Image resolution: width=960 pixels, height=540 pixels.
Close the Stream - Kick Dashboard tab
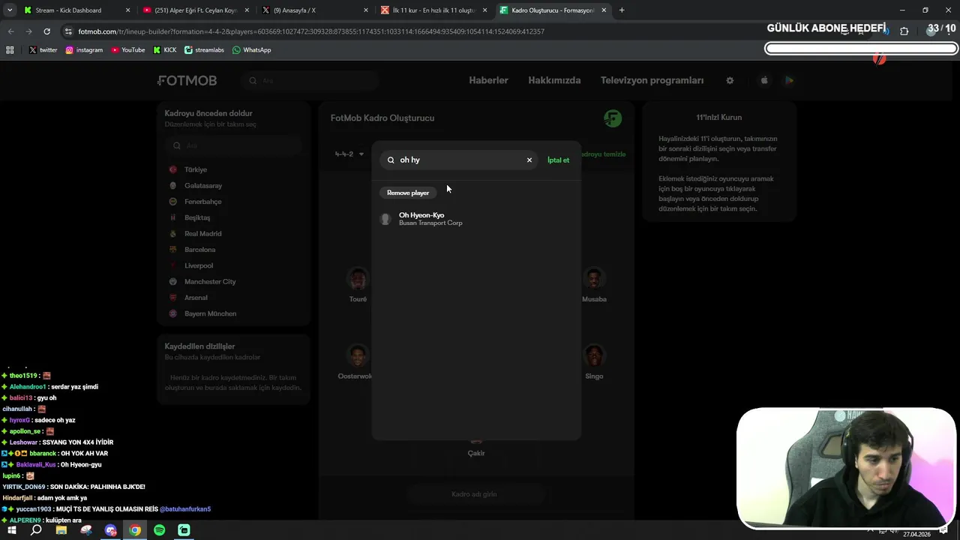(127, 10)
